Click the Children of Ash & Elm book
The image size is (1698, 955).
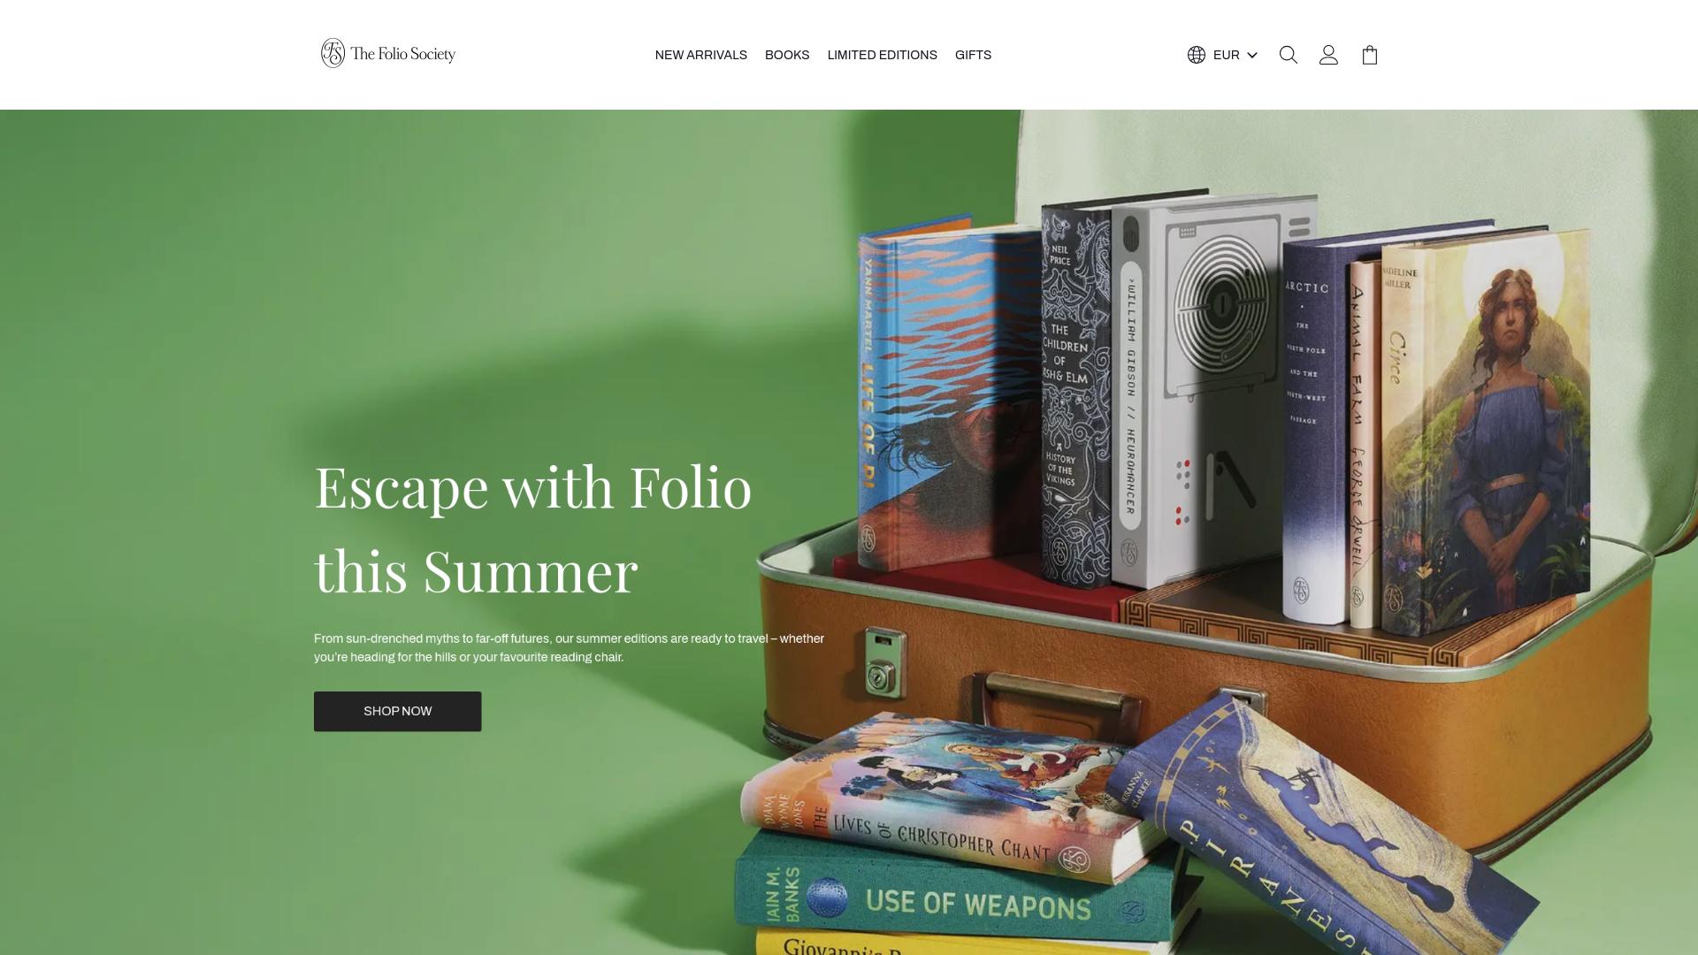[1075, 393]
